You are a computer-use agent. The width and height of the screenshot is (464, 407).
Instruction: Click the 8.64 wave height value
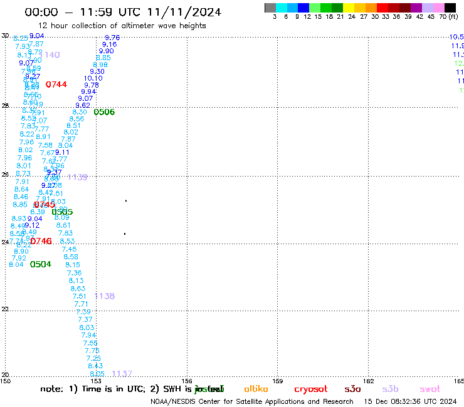(x=21, y=189)
